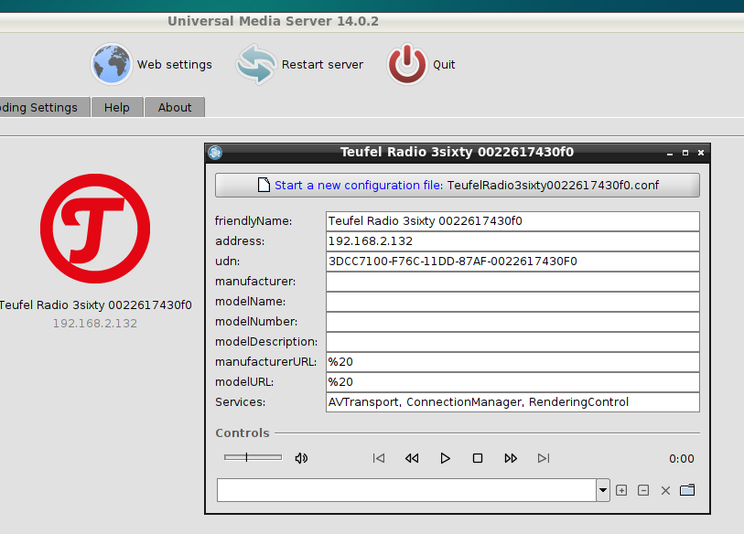Click the modelURL field
Viewport: 744px width, 534px height.
click(512, 382)
